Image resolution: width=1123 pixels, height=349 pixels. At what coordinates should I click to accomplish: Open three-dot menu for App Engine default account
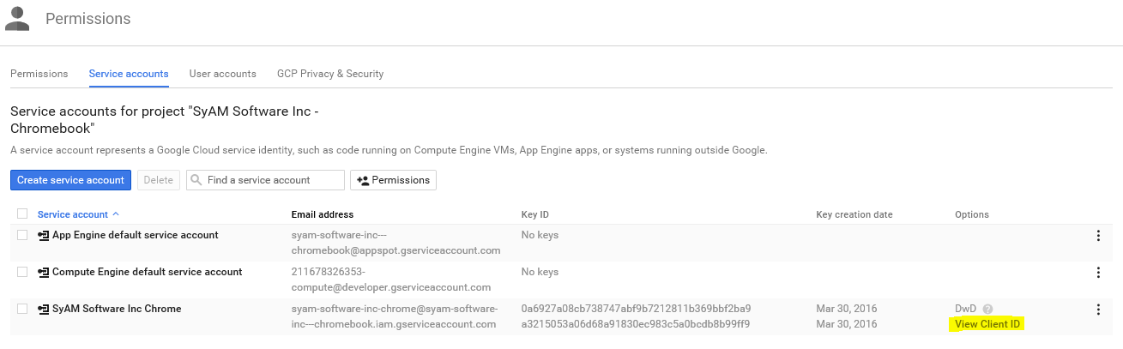[x=1098, y=236]
